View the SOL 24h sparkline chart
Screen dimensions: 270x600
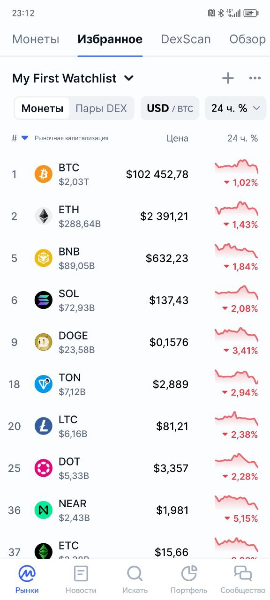tap(237, 293)
